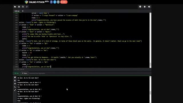Click console line '21 door. Lights are flickering!'
Image resolution: width=183 pixels, height=103 pixels.
(29, 98)
